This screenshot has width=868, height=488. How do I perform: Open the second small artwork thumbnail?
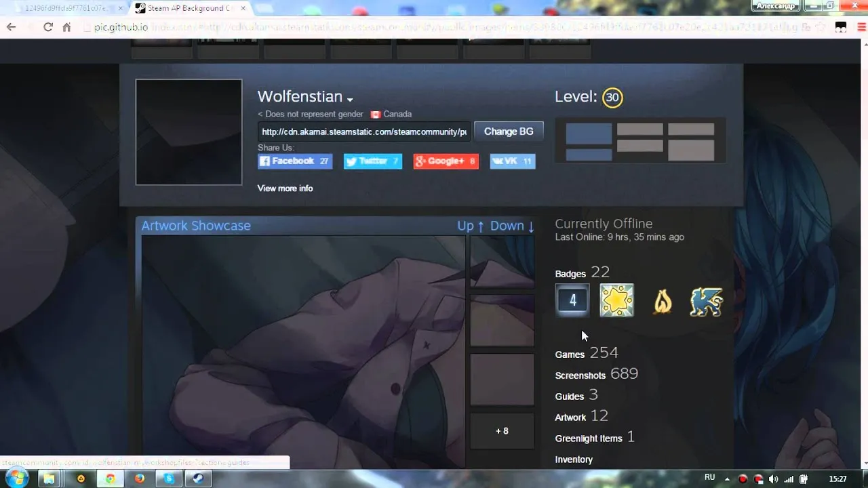[502, 321]
